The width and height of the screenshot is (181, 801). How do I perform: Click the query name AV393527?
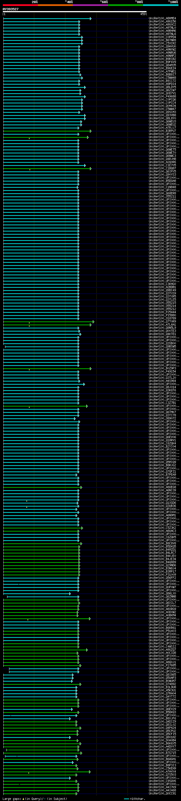(10, 9)
